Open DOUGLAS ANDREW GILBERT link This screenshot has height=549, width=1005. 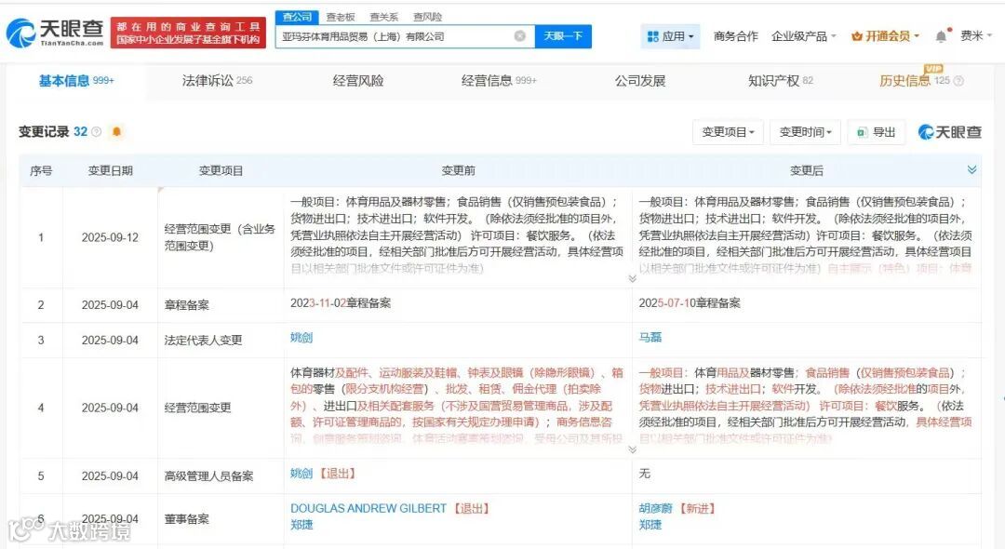point(368,508)
